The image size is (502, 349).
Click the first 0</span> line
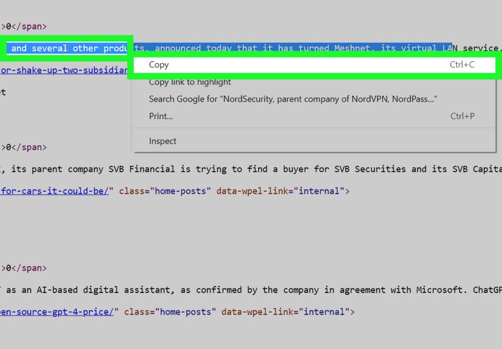click(24, 27)
